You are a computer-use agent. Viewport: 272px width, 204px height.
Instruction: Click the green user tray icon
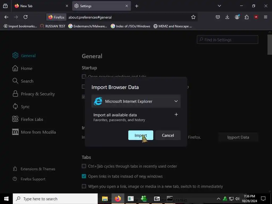pos(225,199)
